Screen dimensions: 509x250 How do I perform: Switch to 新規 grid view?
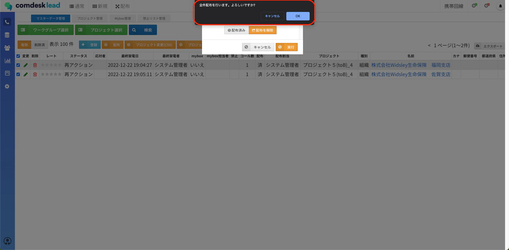pos(100,6)
